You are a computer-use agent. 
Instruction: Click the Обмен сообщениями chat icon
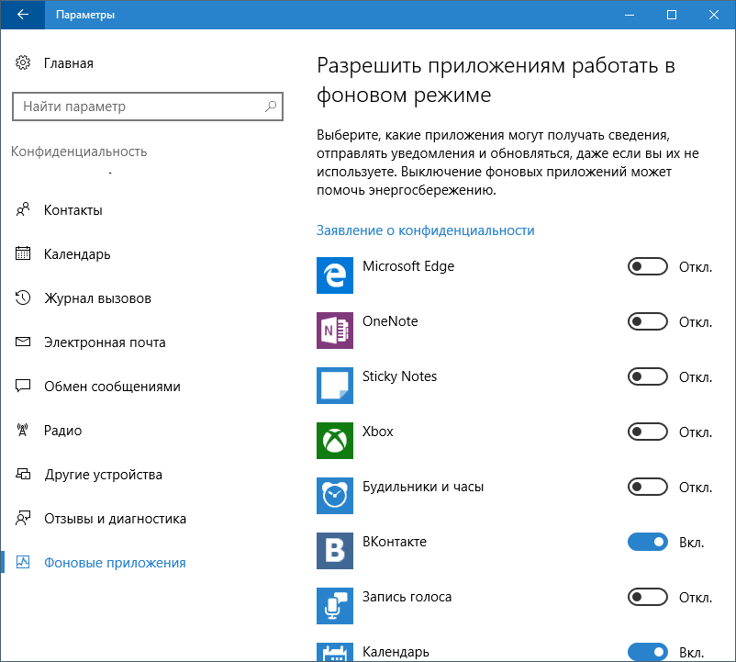[23, 386]
